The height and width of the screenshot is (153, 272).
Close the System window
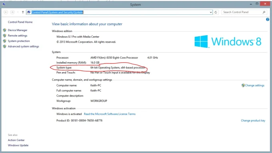point(265,4)
